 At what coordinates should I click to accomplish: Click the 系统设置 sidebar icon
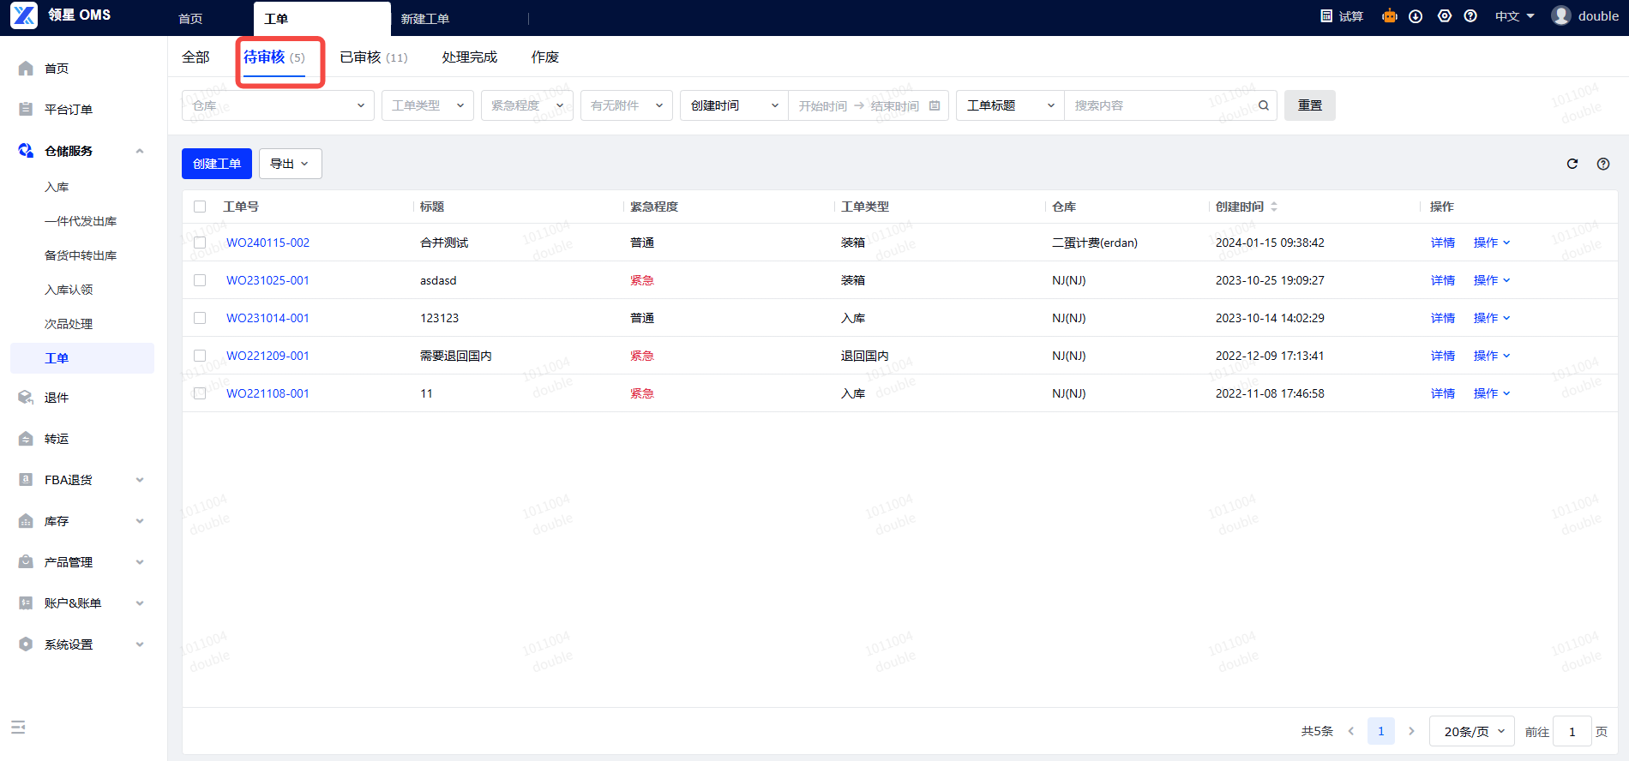[26, 644]
